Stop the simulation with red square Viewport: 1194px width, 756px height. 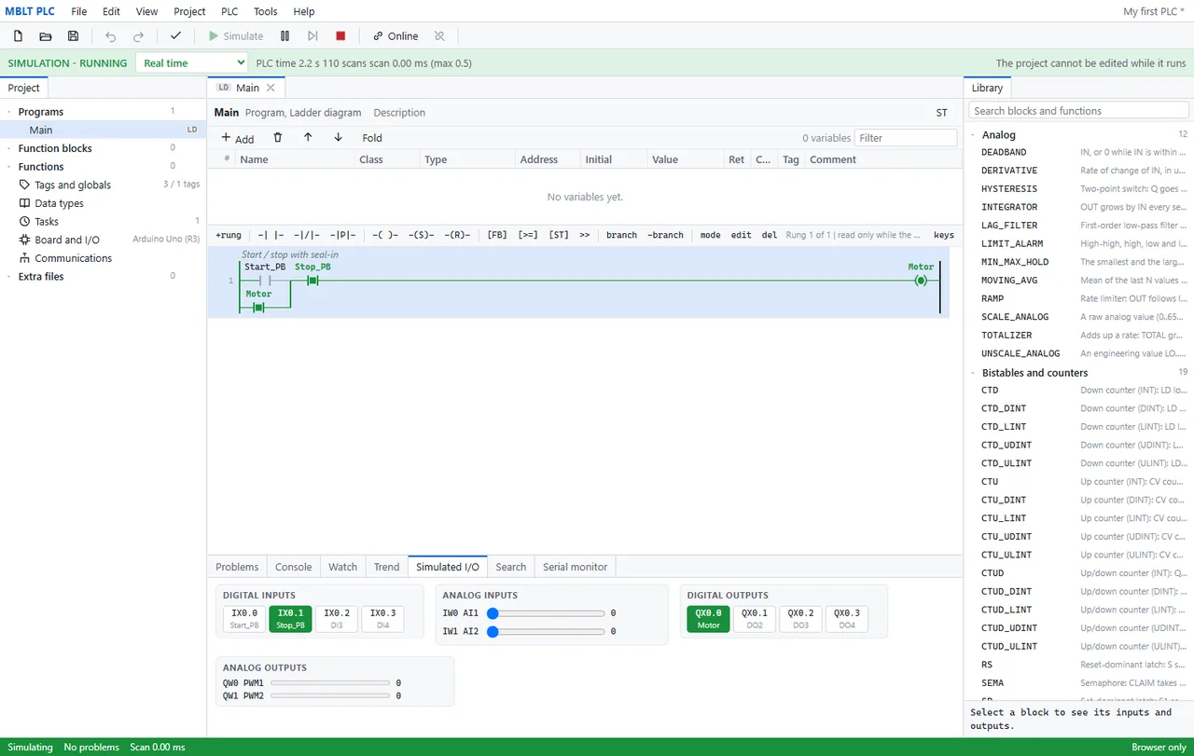point(340,36)
